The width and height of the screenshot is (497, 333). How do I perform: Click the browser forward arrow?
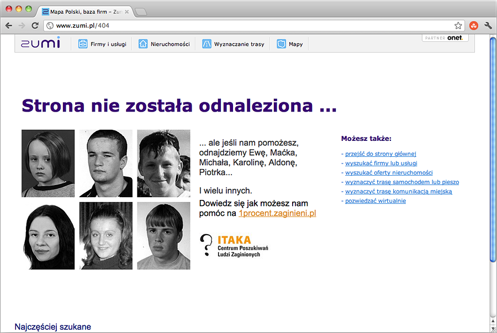pyautogui.click(x=22, y=25)
